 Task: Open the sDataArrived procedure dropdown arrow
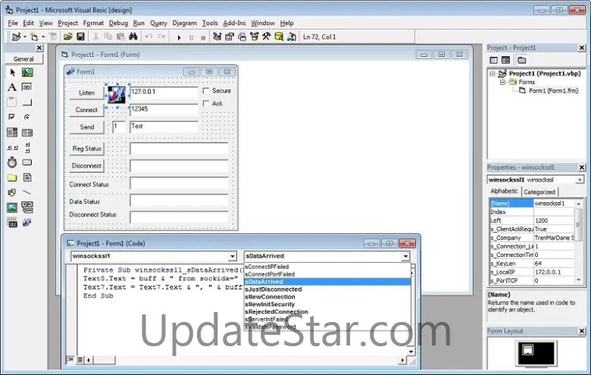click(x=405, y=256)
